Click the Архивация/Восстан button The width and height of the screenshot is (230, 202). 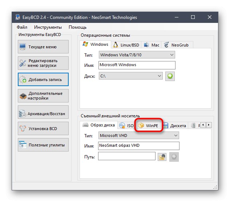coord(43,112)
